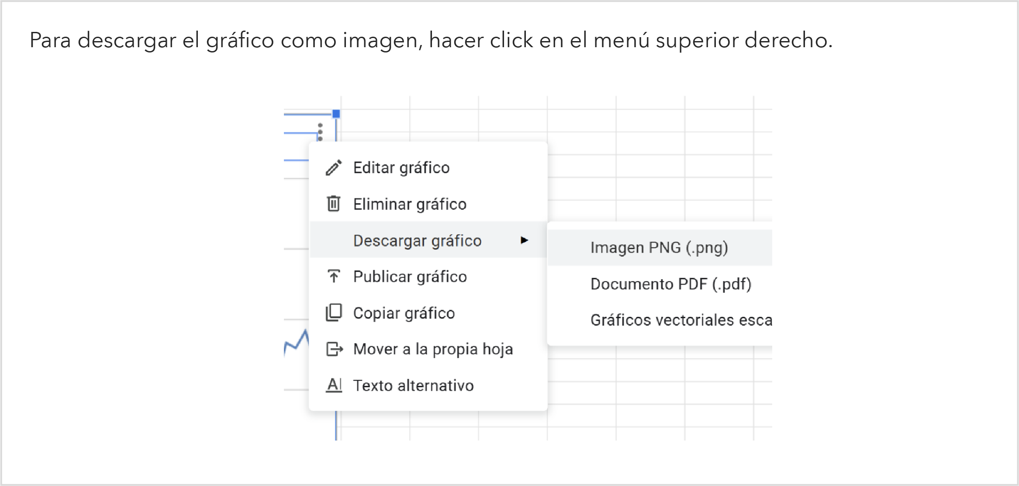Open the chart's three-dot options menu
This screenshot has height=486, width=1019.
320,132
